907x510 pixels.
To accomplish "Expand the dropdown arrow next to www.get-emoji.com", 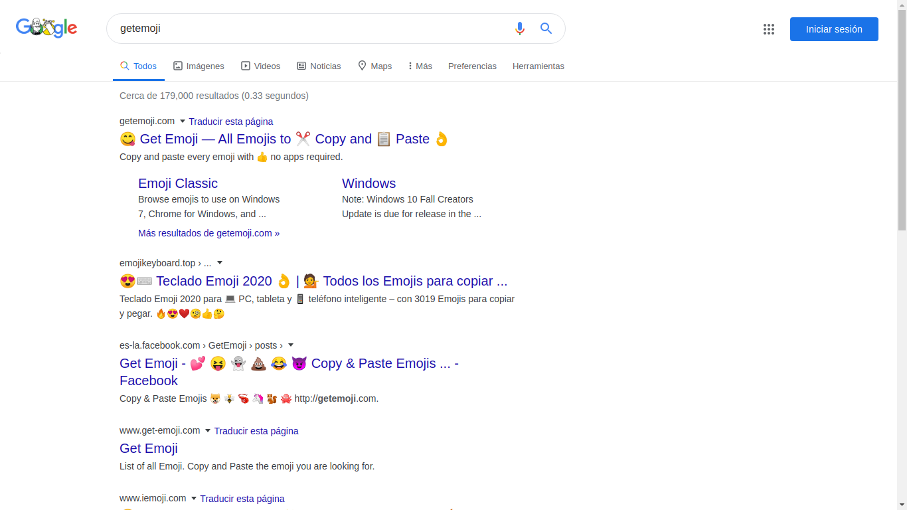I will pos(207,431).
